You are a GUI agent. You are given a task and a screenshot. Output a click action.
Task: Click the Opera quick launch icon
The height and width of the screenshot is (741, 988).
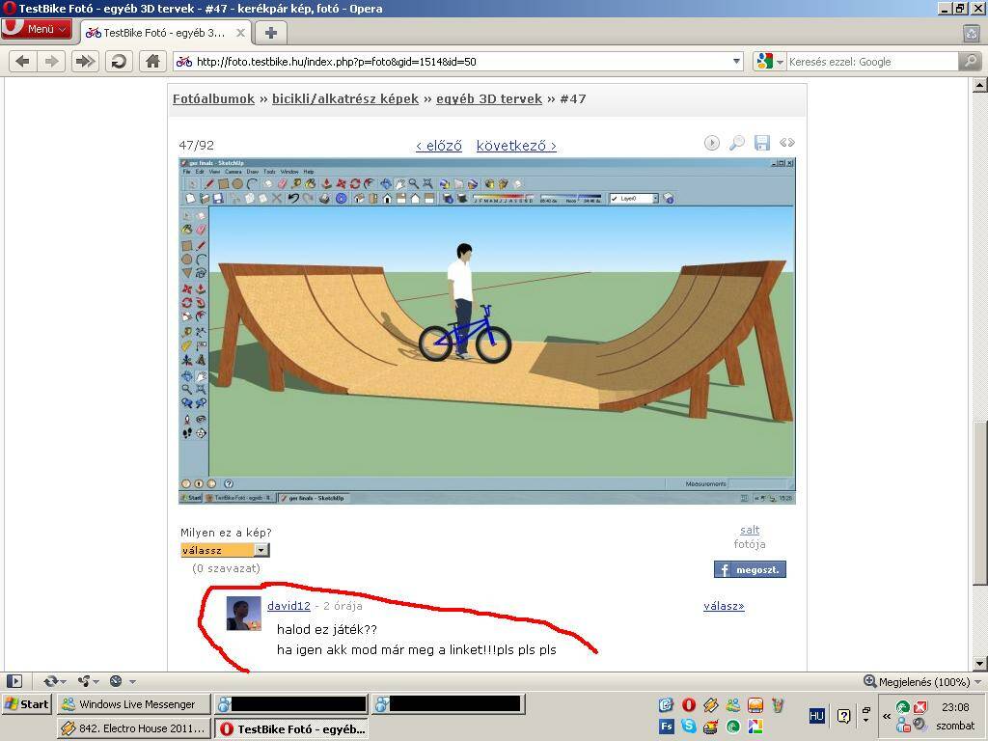tap(689, 704)
